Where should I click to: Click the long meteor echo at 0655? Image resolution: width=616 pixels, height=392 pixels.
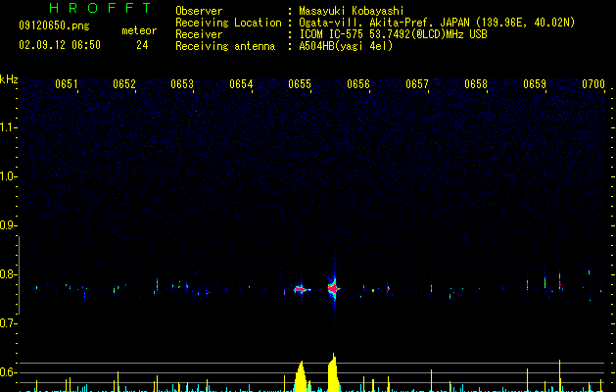pos(301,290)
